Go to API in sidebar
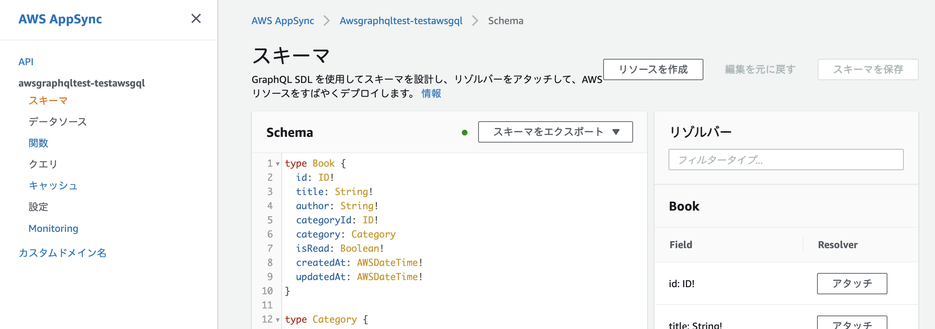The image size is (935, 329). point(26,62)
